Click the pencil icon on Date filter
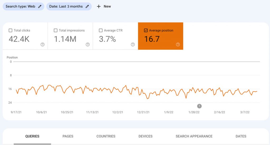The height and width of the screenshot is (145, 270). coord(87,7)
